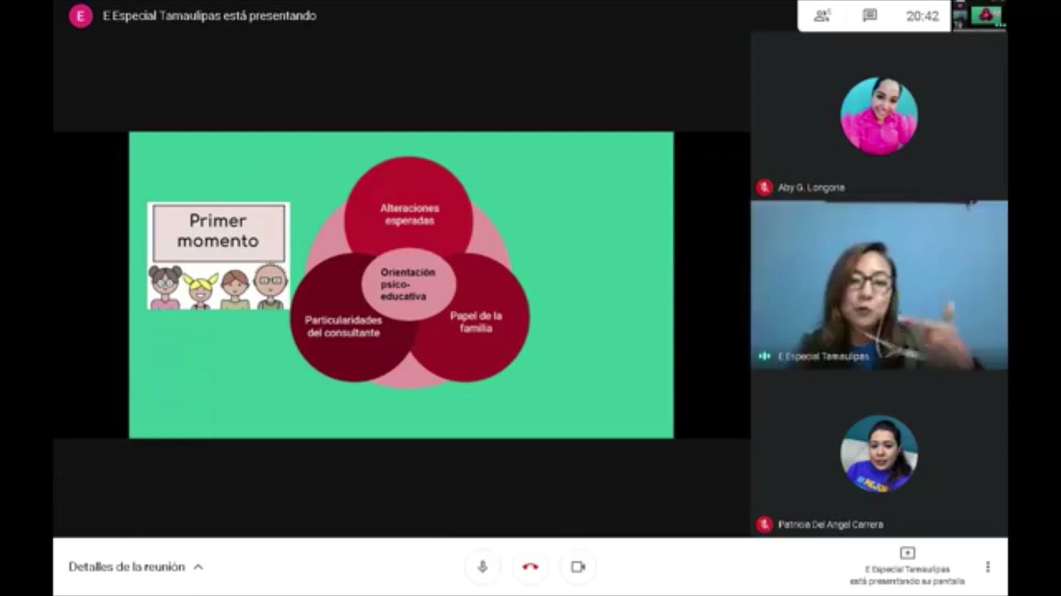This screenshot has width=1061, height=596.
Task: Click the 'Patricia Del Angel Carrera' name label
Action: (x=830, y=525)
